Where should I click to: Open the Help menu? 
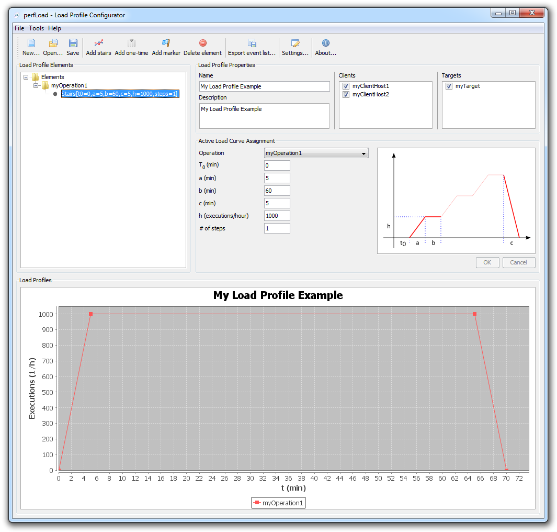(55, 28)
